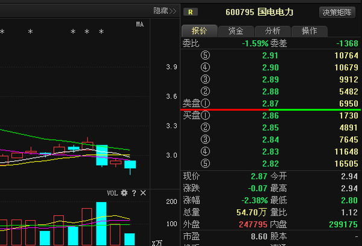Select buy level 4 price 2.83
The height and width of the screenshot is (246, 362).
pyautogui.click(x=270, y=151)
